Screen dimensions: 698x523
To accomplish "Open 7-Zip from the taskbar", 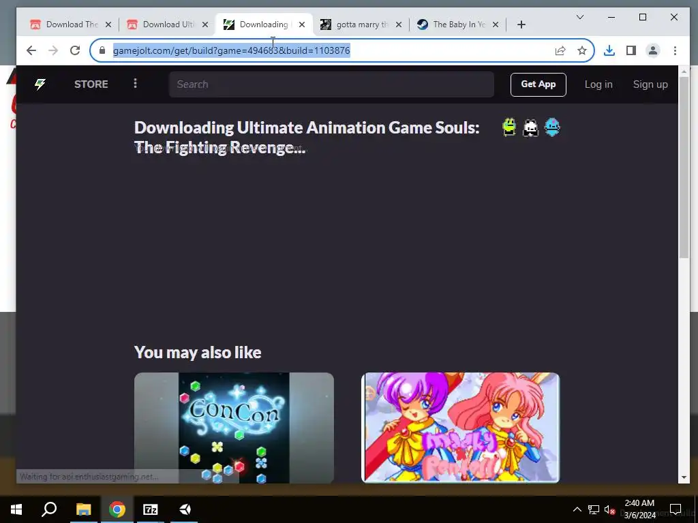I will click(151, 509).
